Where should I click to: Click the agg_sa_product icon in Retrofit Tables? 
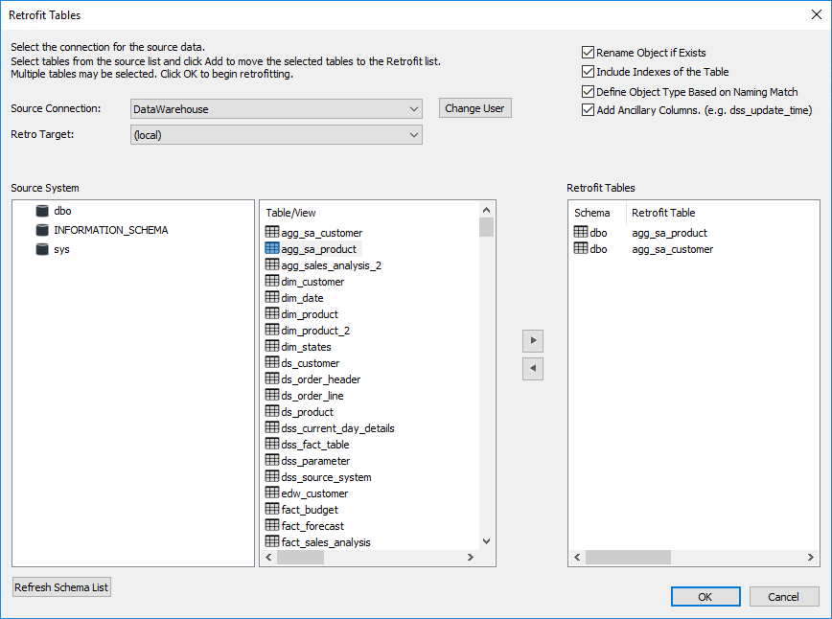581,233
